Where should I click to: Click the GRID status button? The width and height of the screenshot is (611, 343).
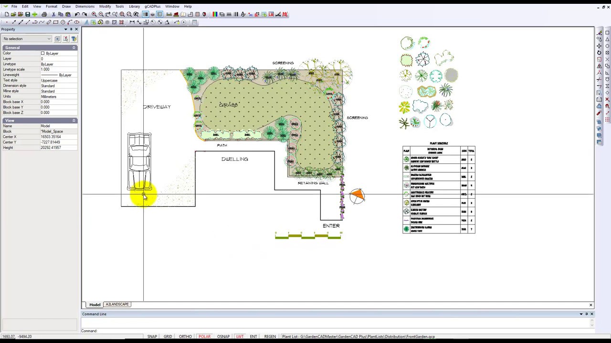coord(168,336)
